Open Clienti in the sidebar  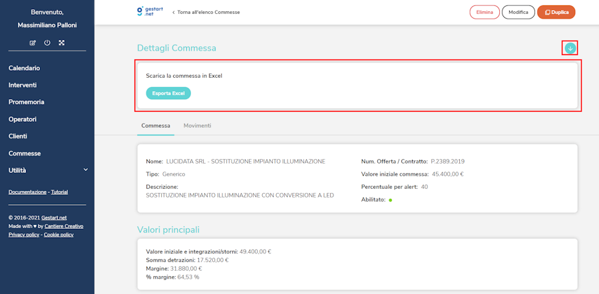[x=17, y=136]
